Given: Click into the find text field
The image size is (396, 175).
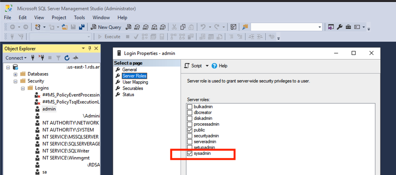Looking at the screenshot, I should tap(284, 27).
